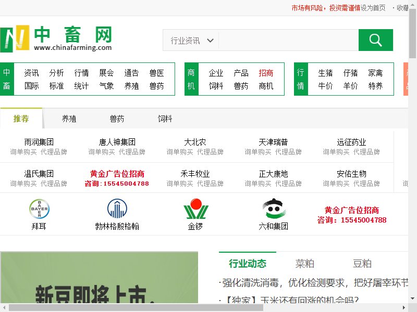Click 询单购买 under 天津瑞普
The image size is (417, 312).
point(258,152)
